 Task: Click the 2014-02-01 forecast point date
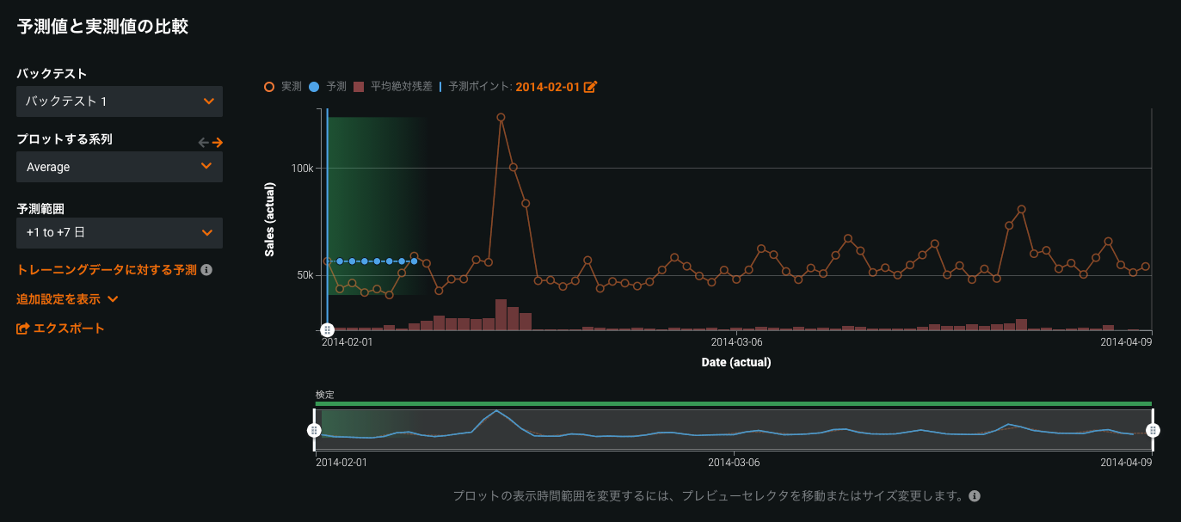tap(547, 87)
